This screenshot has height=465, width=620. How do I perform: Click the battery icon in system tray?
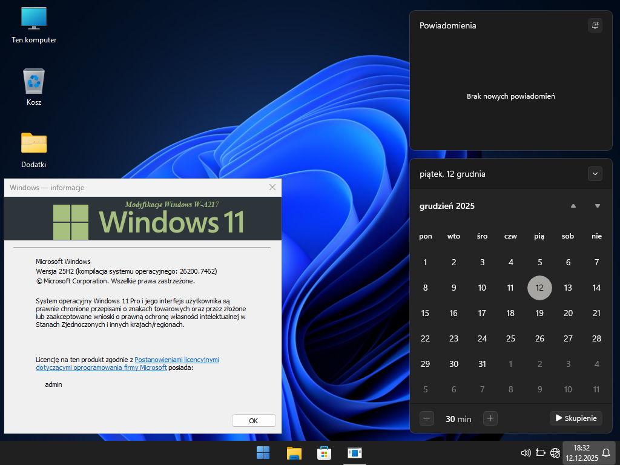tap(541, 453)
